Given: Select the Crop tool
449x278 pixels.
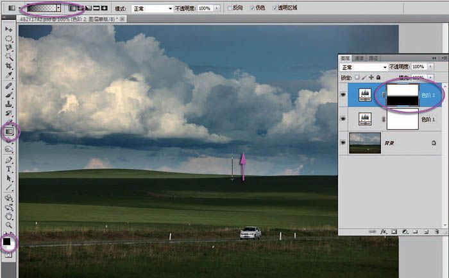Looking at the screenshot, I should click(9, 65).
